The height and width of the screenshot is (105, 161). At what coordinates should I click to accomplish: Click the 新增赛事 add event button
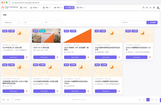click(x=152, y=22)
